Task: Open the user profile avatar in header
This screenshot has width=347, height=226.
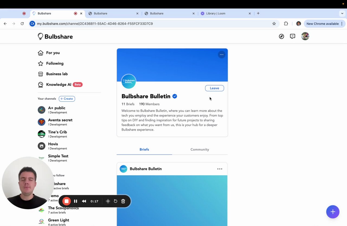Action: tap(305, 36)
